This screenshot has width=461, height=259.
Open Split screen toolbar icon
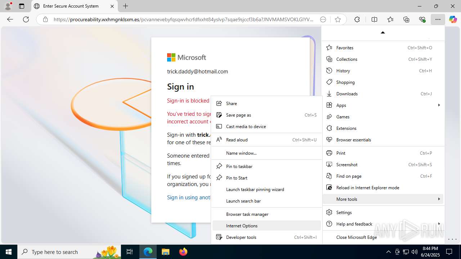(374, 19)
